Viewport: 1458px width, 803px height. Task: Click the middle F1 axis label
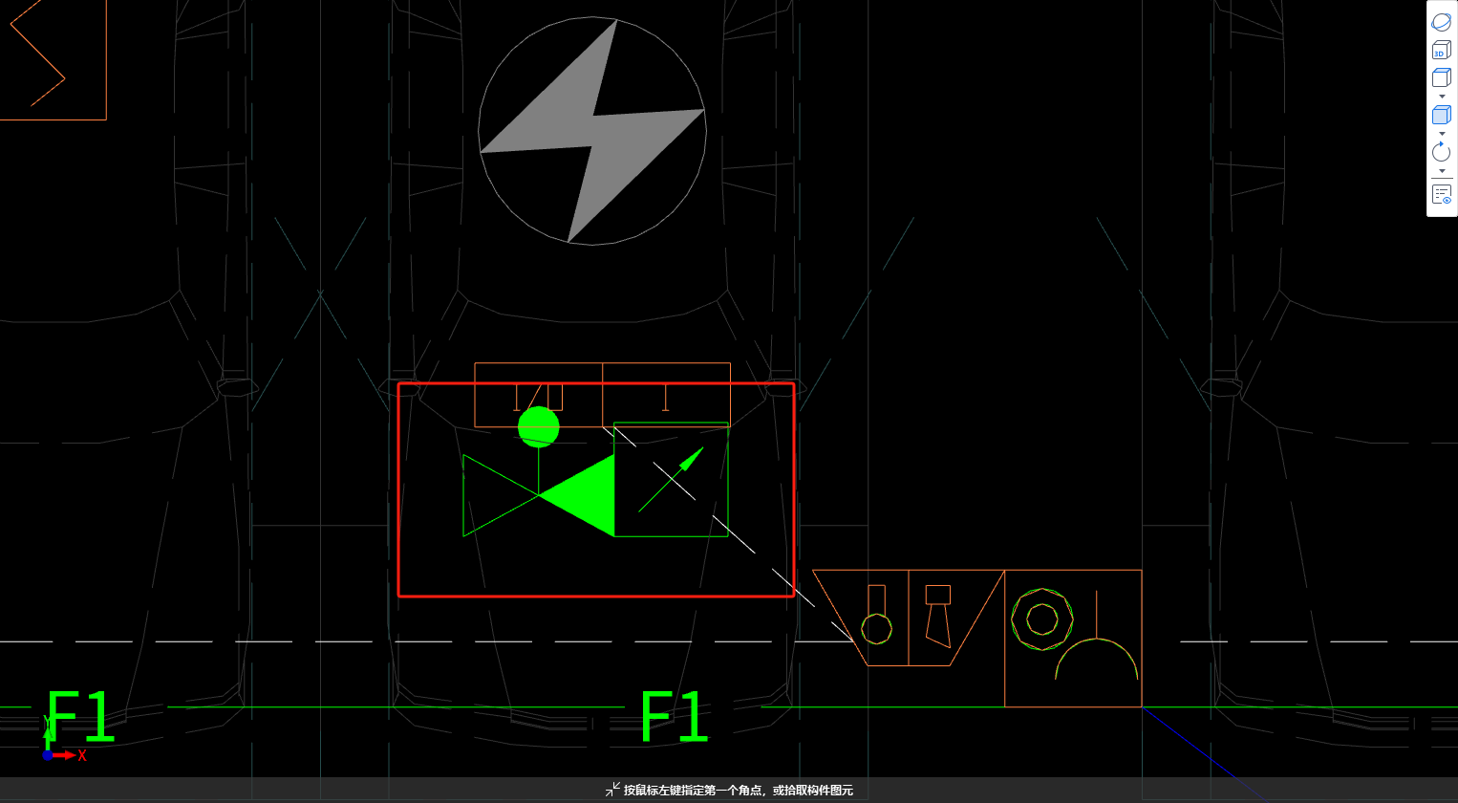point(675,717)
